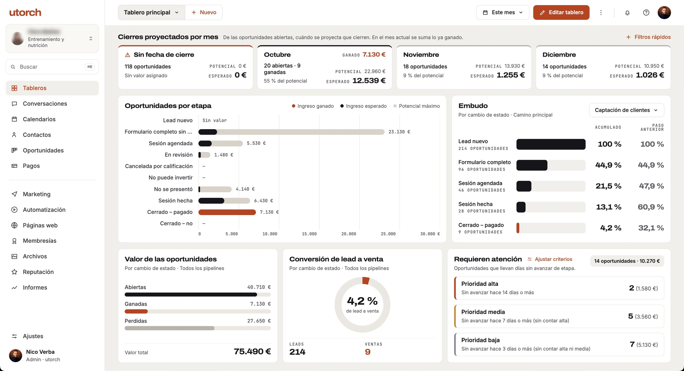684x371 pixels.
Task: Open the Captación de clientes pipeline dropdown
Action: tap(626, 110)
